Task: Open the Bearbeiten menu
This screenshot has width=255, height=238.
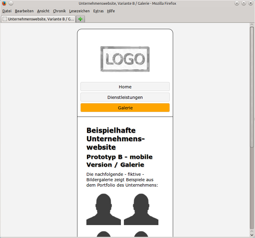Action: pyautogui.click(x=24, y=11)
